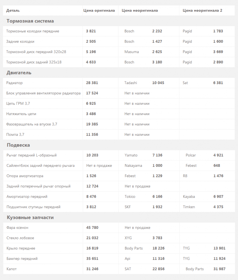Click the Masuma brand in the front brake disc row
238x280 pixels.
[x=131, y=52]
